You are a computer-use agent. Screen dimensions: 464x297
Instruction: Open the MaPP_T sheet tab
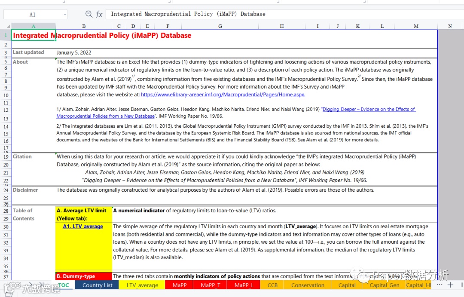(210, 285)
